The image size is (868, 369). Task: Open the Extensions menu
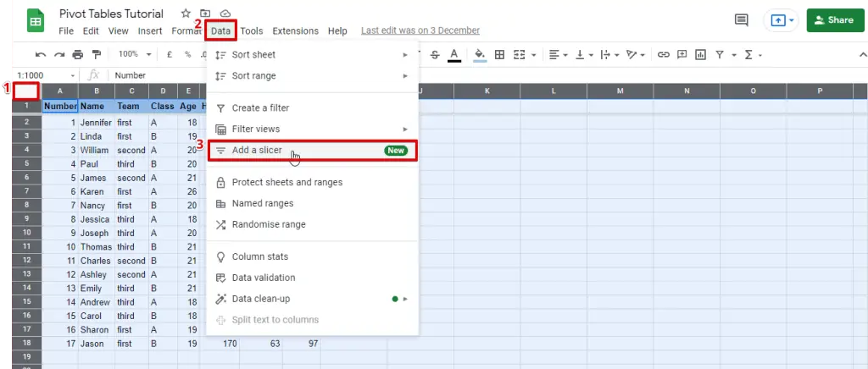pyautogui.click(x=295, y=31)
